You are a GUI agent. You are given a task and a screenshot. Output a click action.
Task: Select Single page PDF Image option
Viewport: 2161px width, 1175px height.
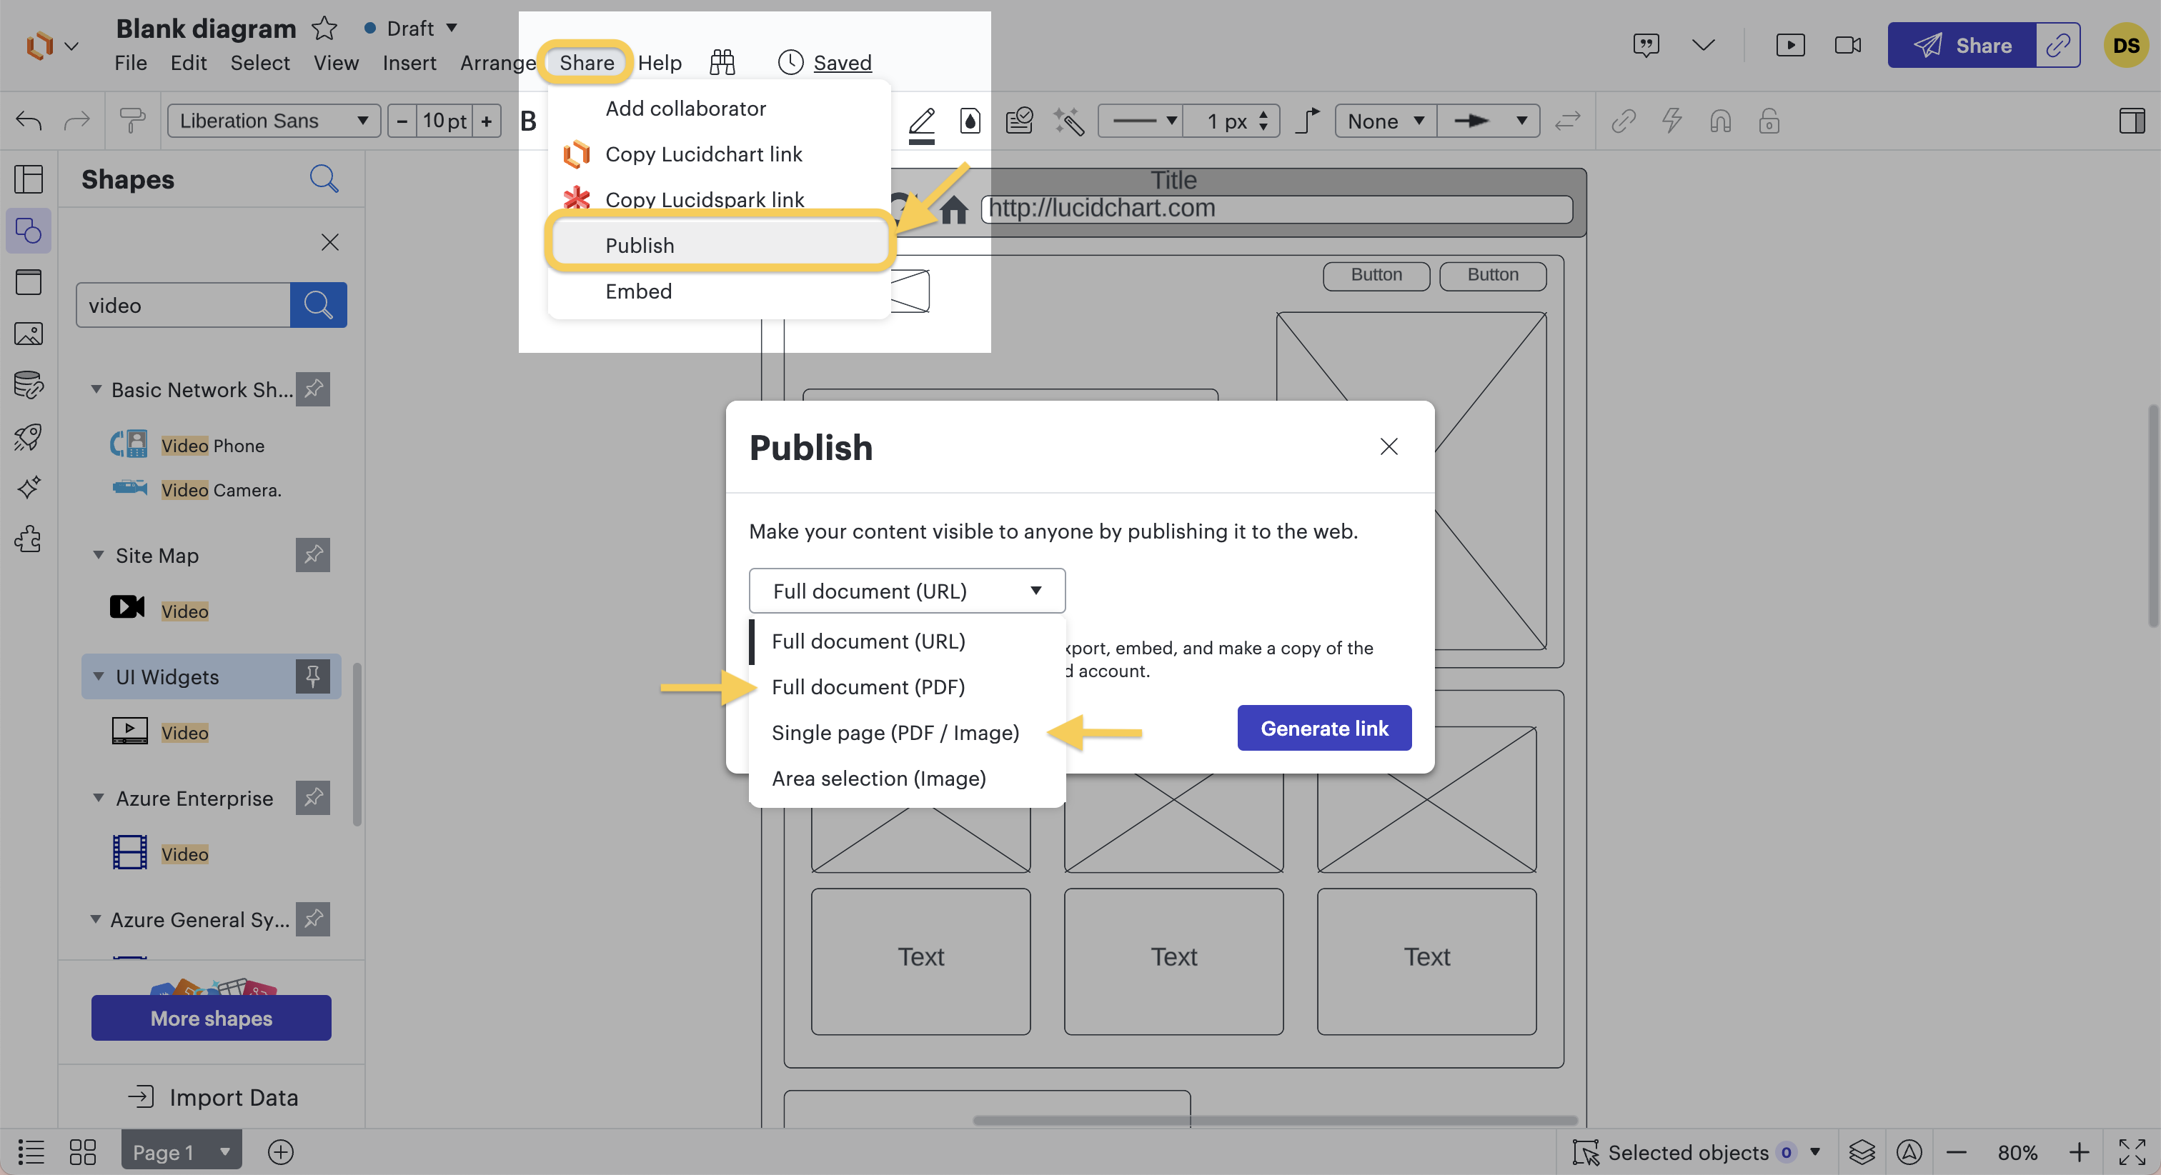click(895, 732)
